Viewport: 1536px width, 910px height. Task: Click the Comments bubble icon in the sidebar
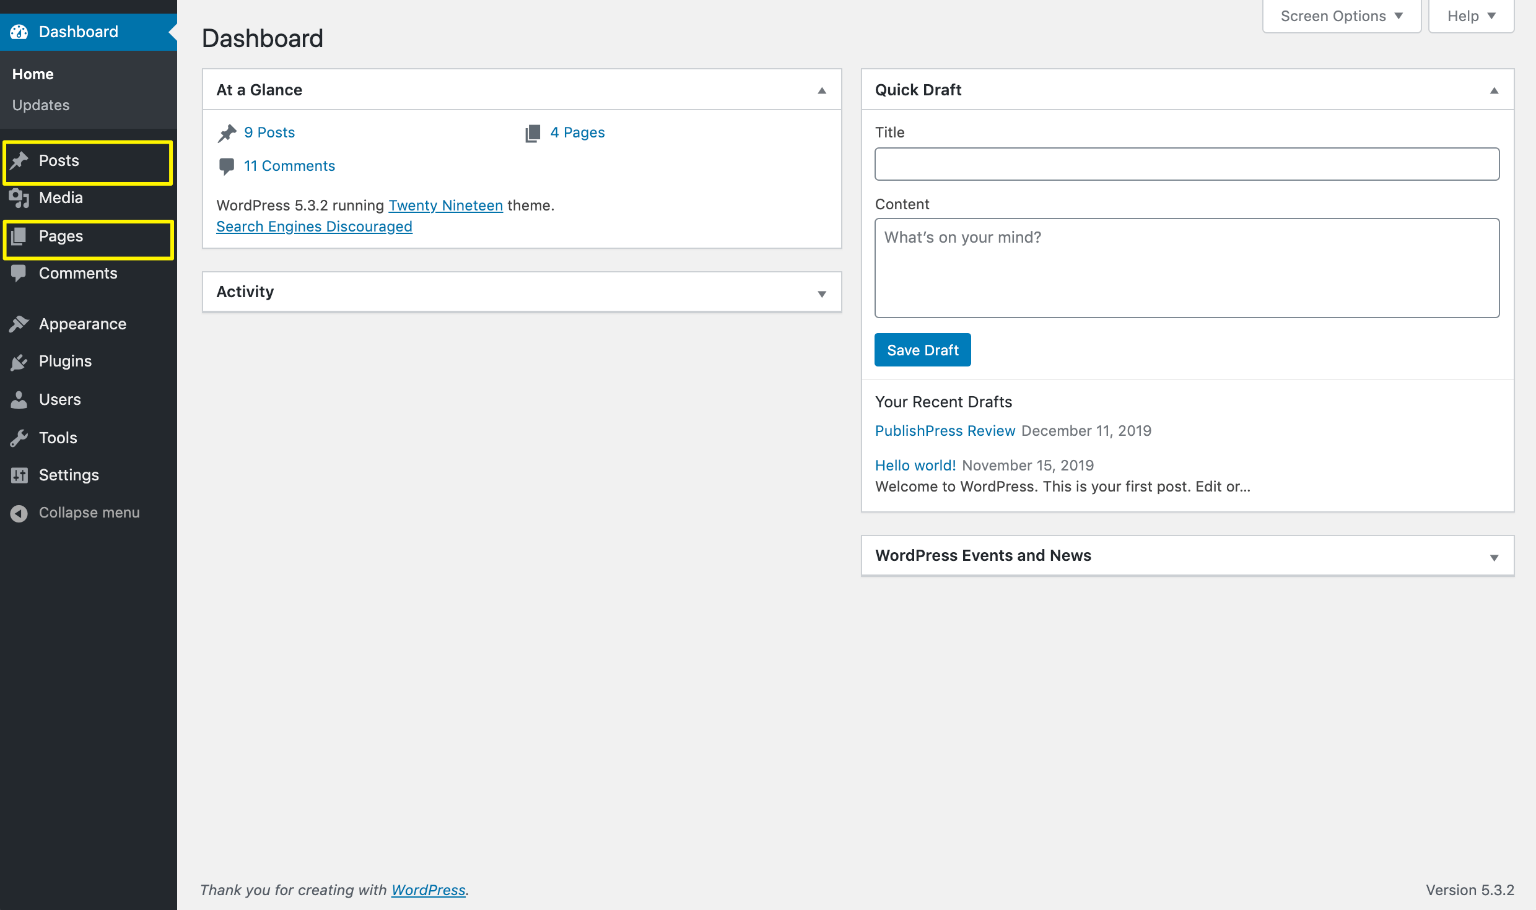pos(19,273)
